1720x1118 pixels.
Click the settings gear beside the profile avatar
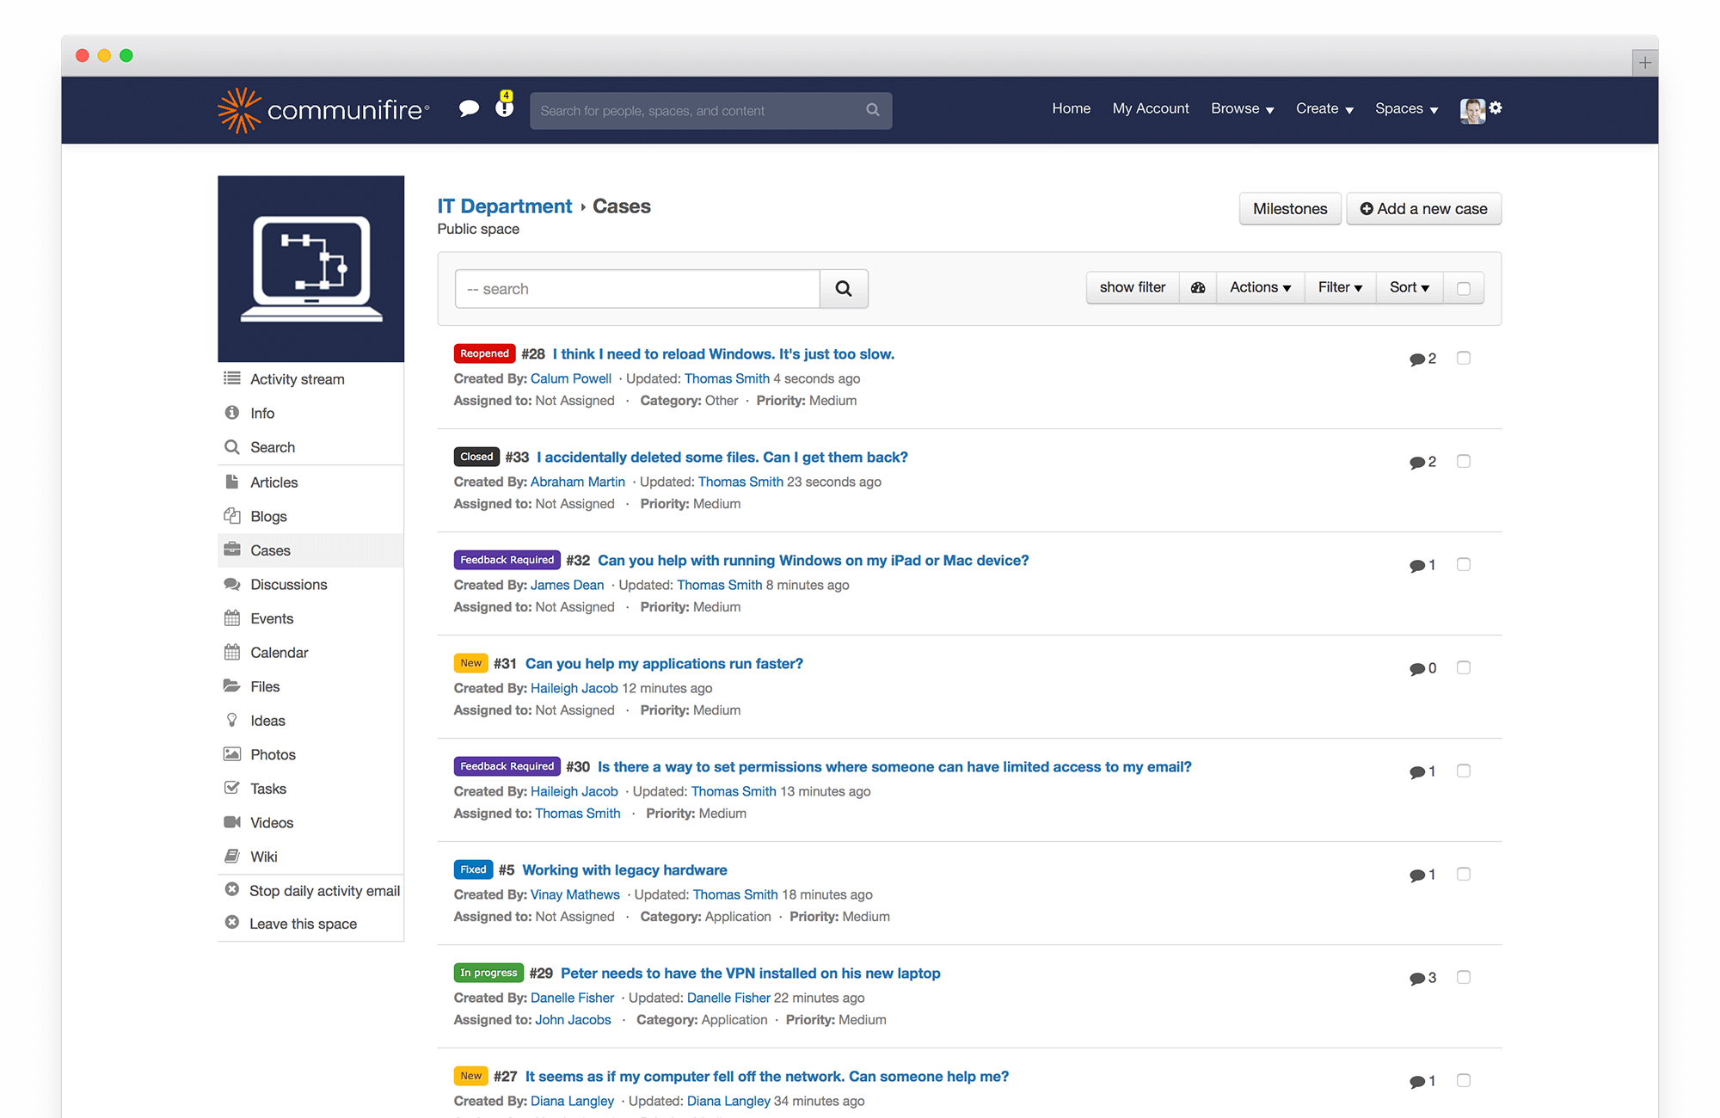tap(1496, 108)
